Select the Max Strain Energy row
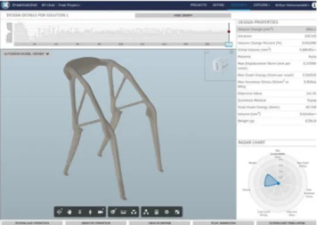 point(277,75)
